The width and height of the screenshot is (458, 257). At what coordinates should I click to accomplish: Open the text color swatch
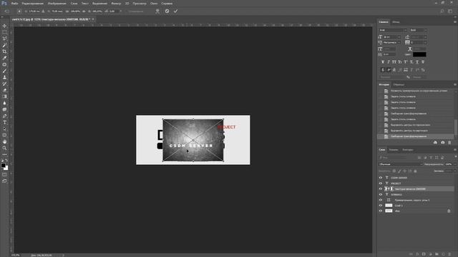pos(419,54)
